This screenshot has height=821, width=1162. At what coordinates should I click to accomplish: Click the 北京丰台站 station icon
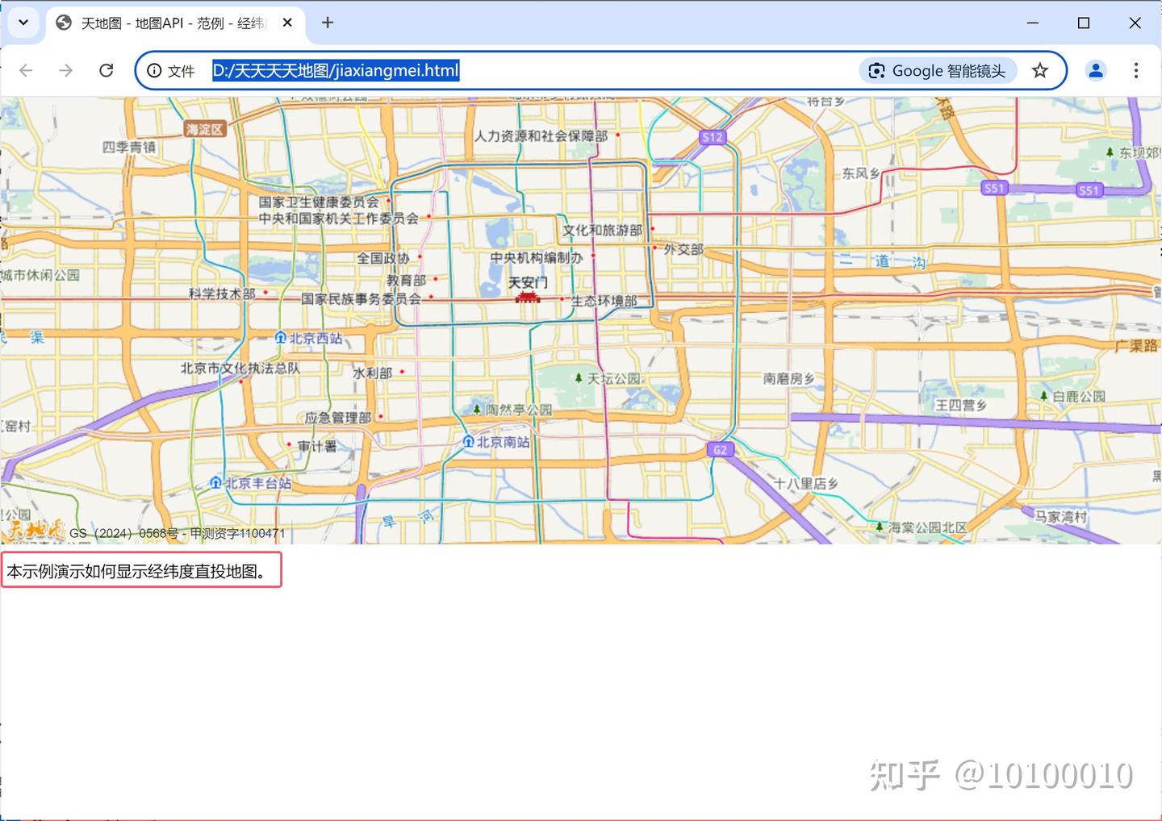215,483
